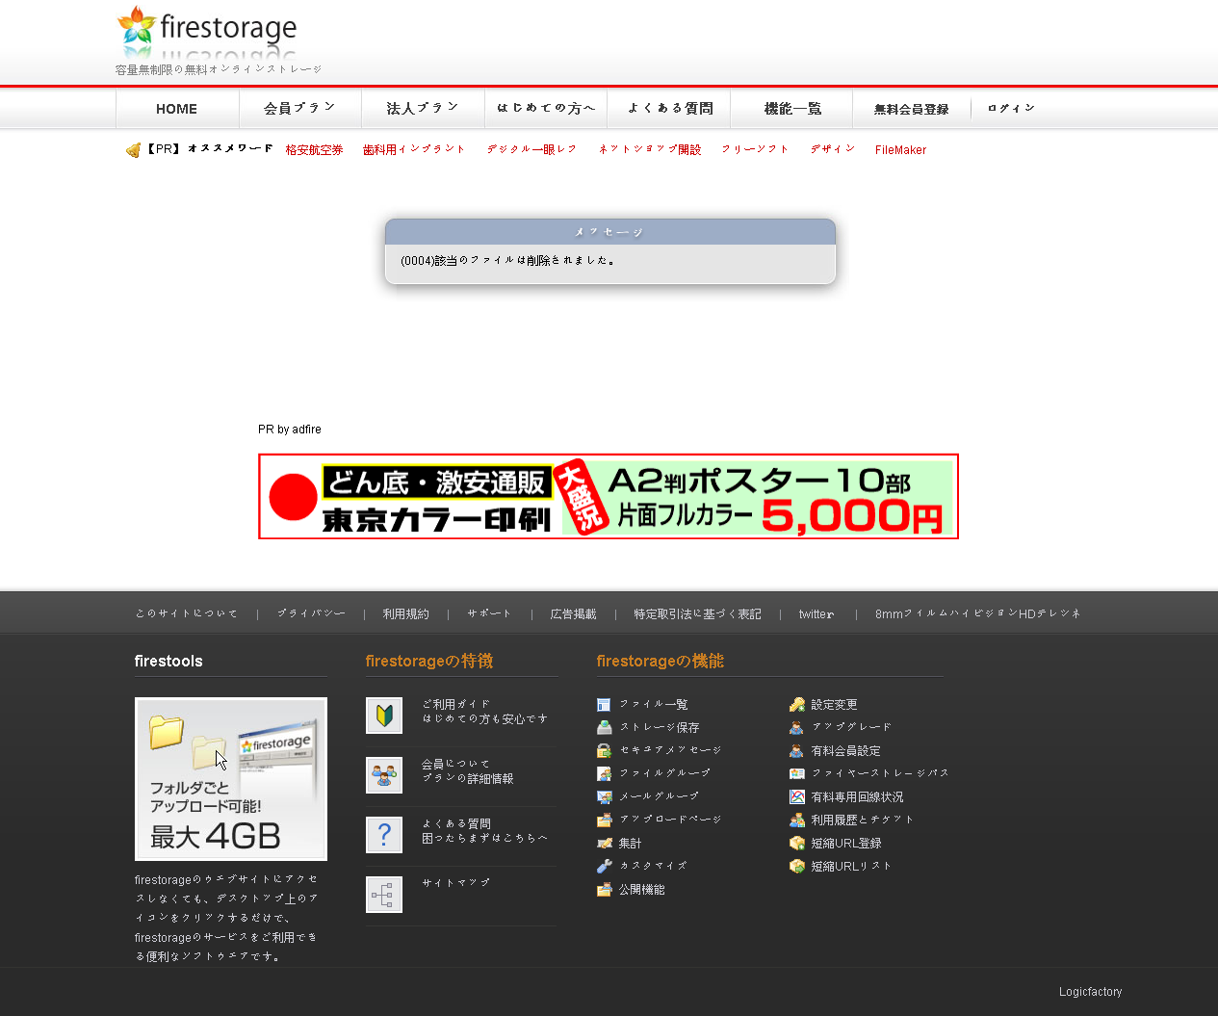The height and width of the screenshot is (1016, 1218).
Task: Open the 利用規約 footer link
Action: coord(405,614)
